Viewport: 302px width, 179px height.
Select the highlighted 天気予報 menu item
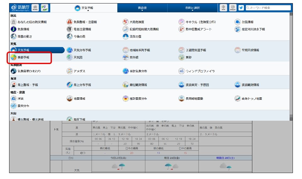(37, 50)
